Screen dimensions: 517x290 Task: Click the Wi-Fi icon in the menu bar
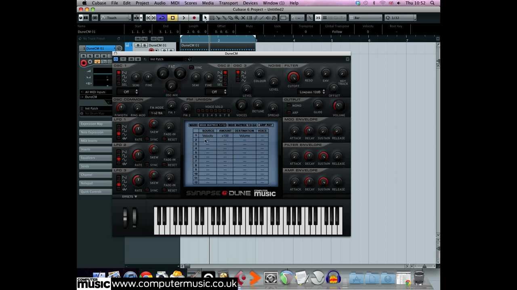click(x=382, y=3)
